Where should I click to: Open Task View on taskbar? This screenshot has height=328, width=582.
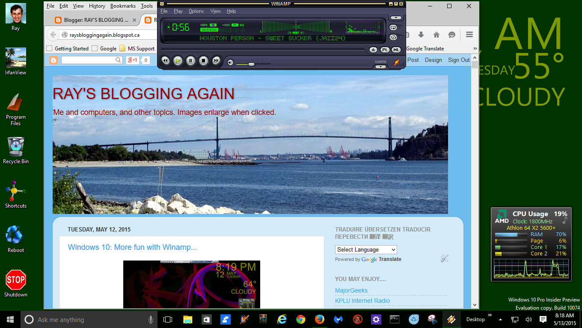168,319
